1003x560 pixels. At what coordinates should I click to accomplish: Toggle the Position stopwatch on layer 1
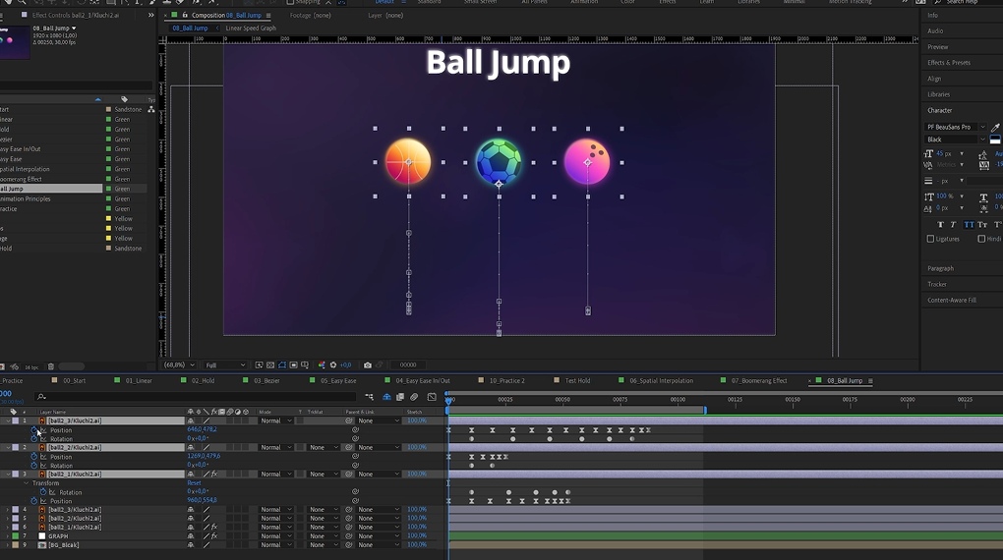(x=33, y=430)
